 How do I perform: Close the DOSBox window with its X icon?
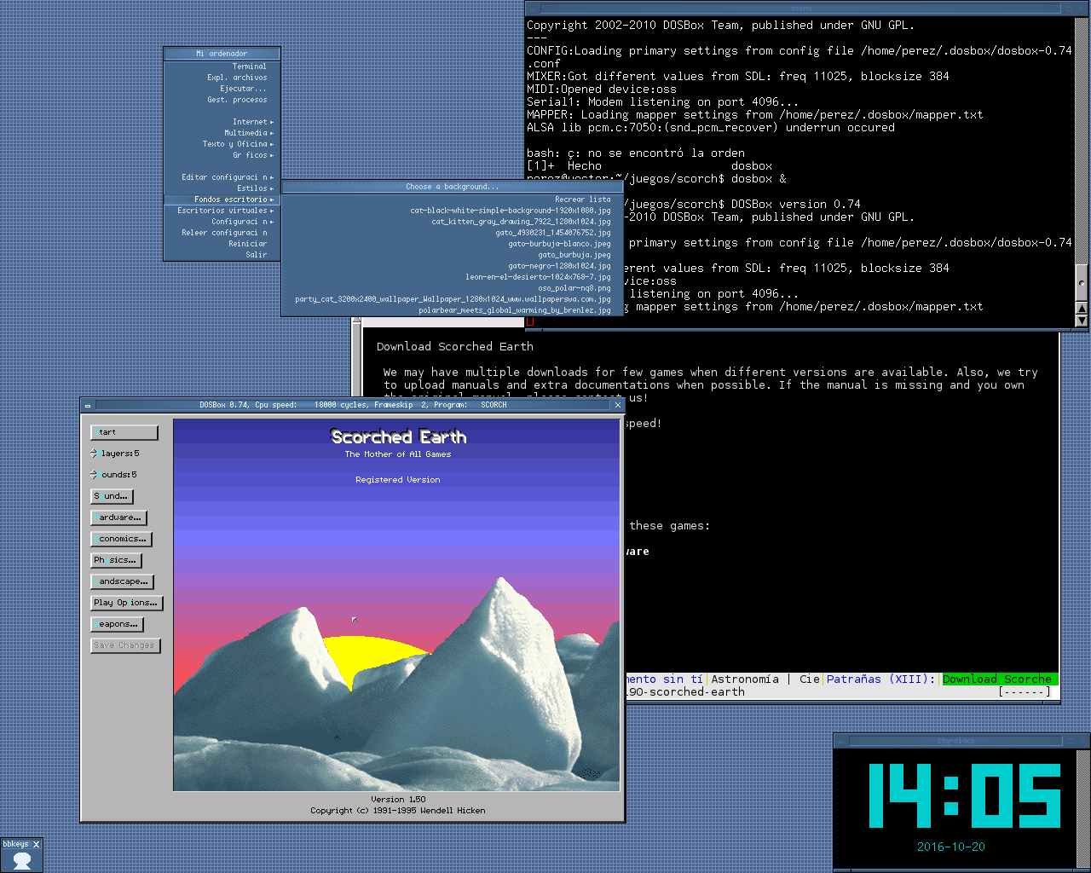coord(618,405)
